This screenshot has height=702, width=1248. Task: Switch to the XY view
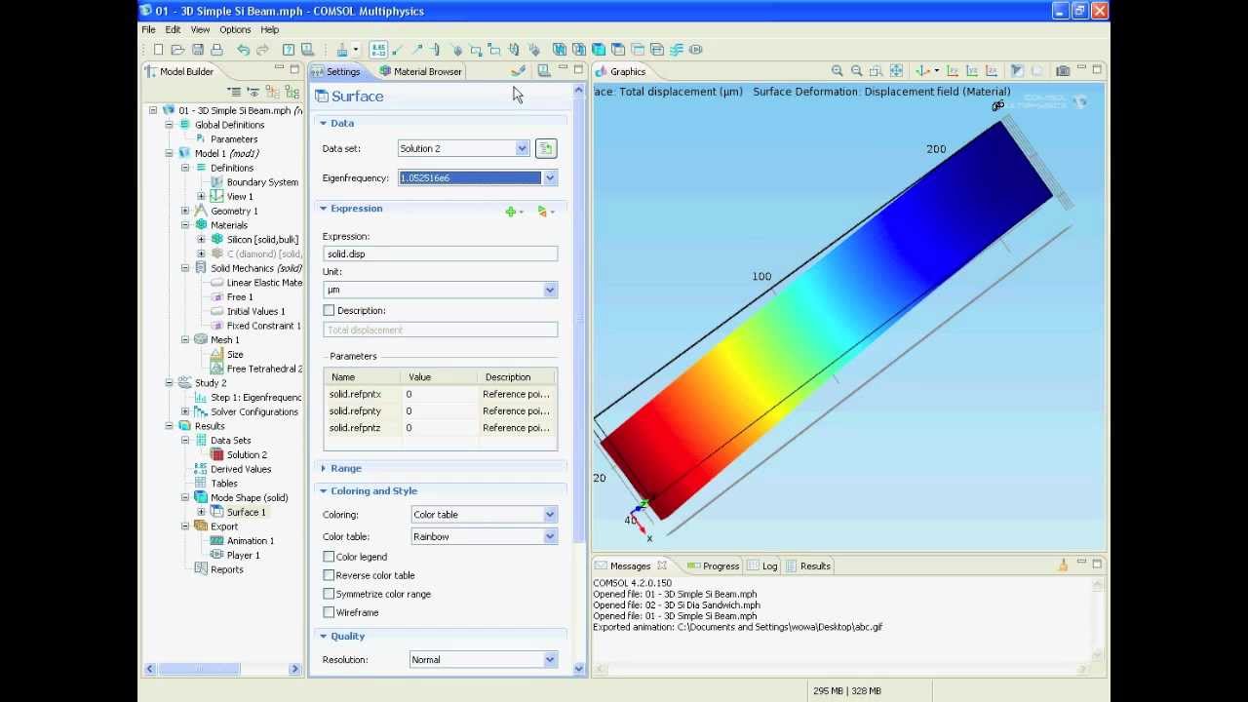pos(953,71)
